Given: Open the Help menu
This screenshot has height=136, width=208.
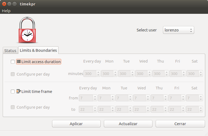Looking at the screenshot, I should point(6,11).
